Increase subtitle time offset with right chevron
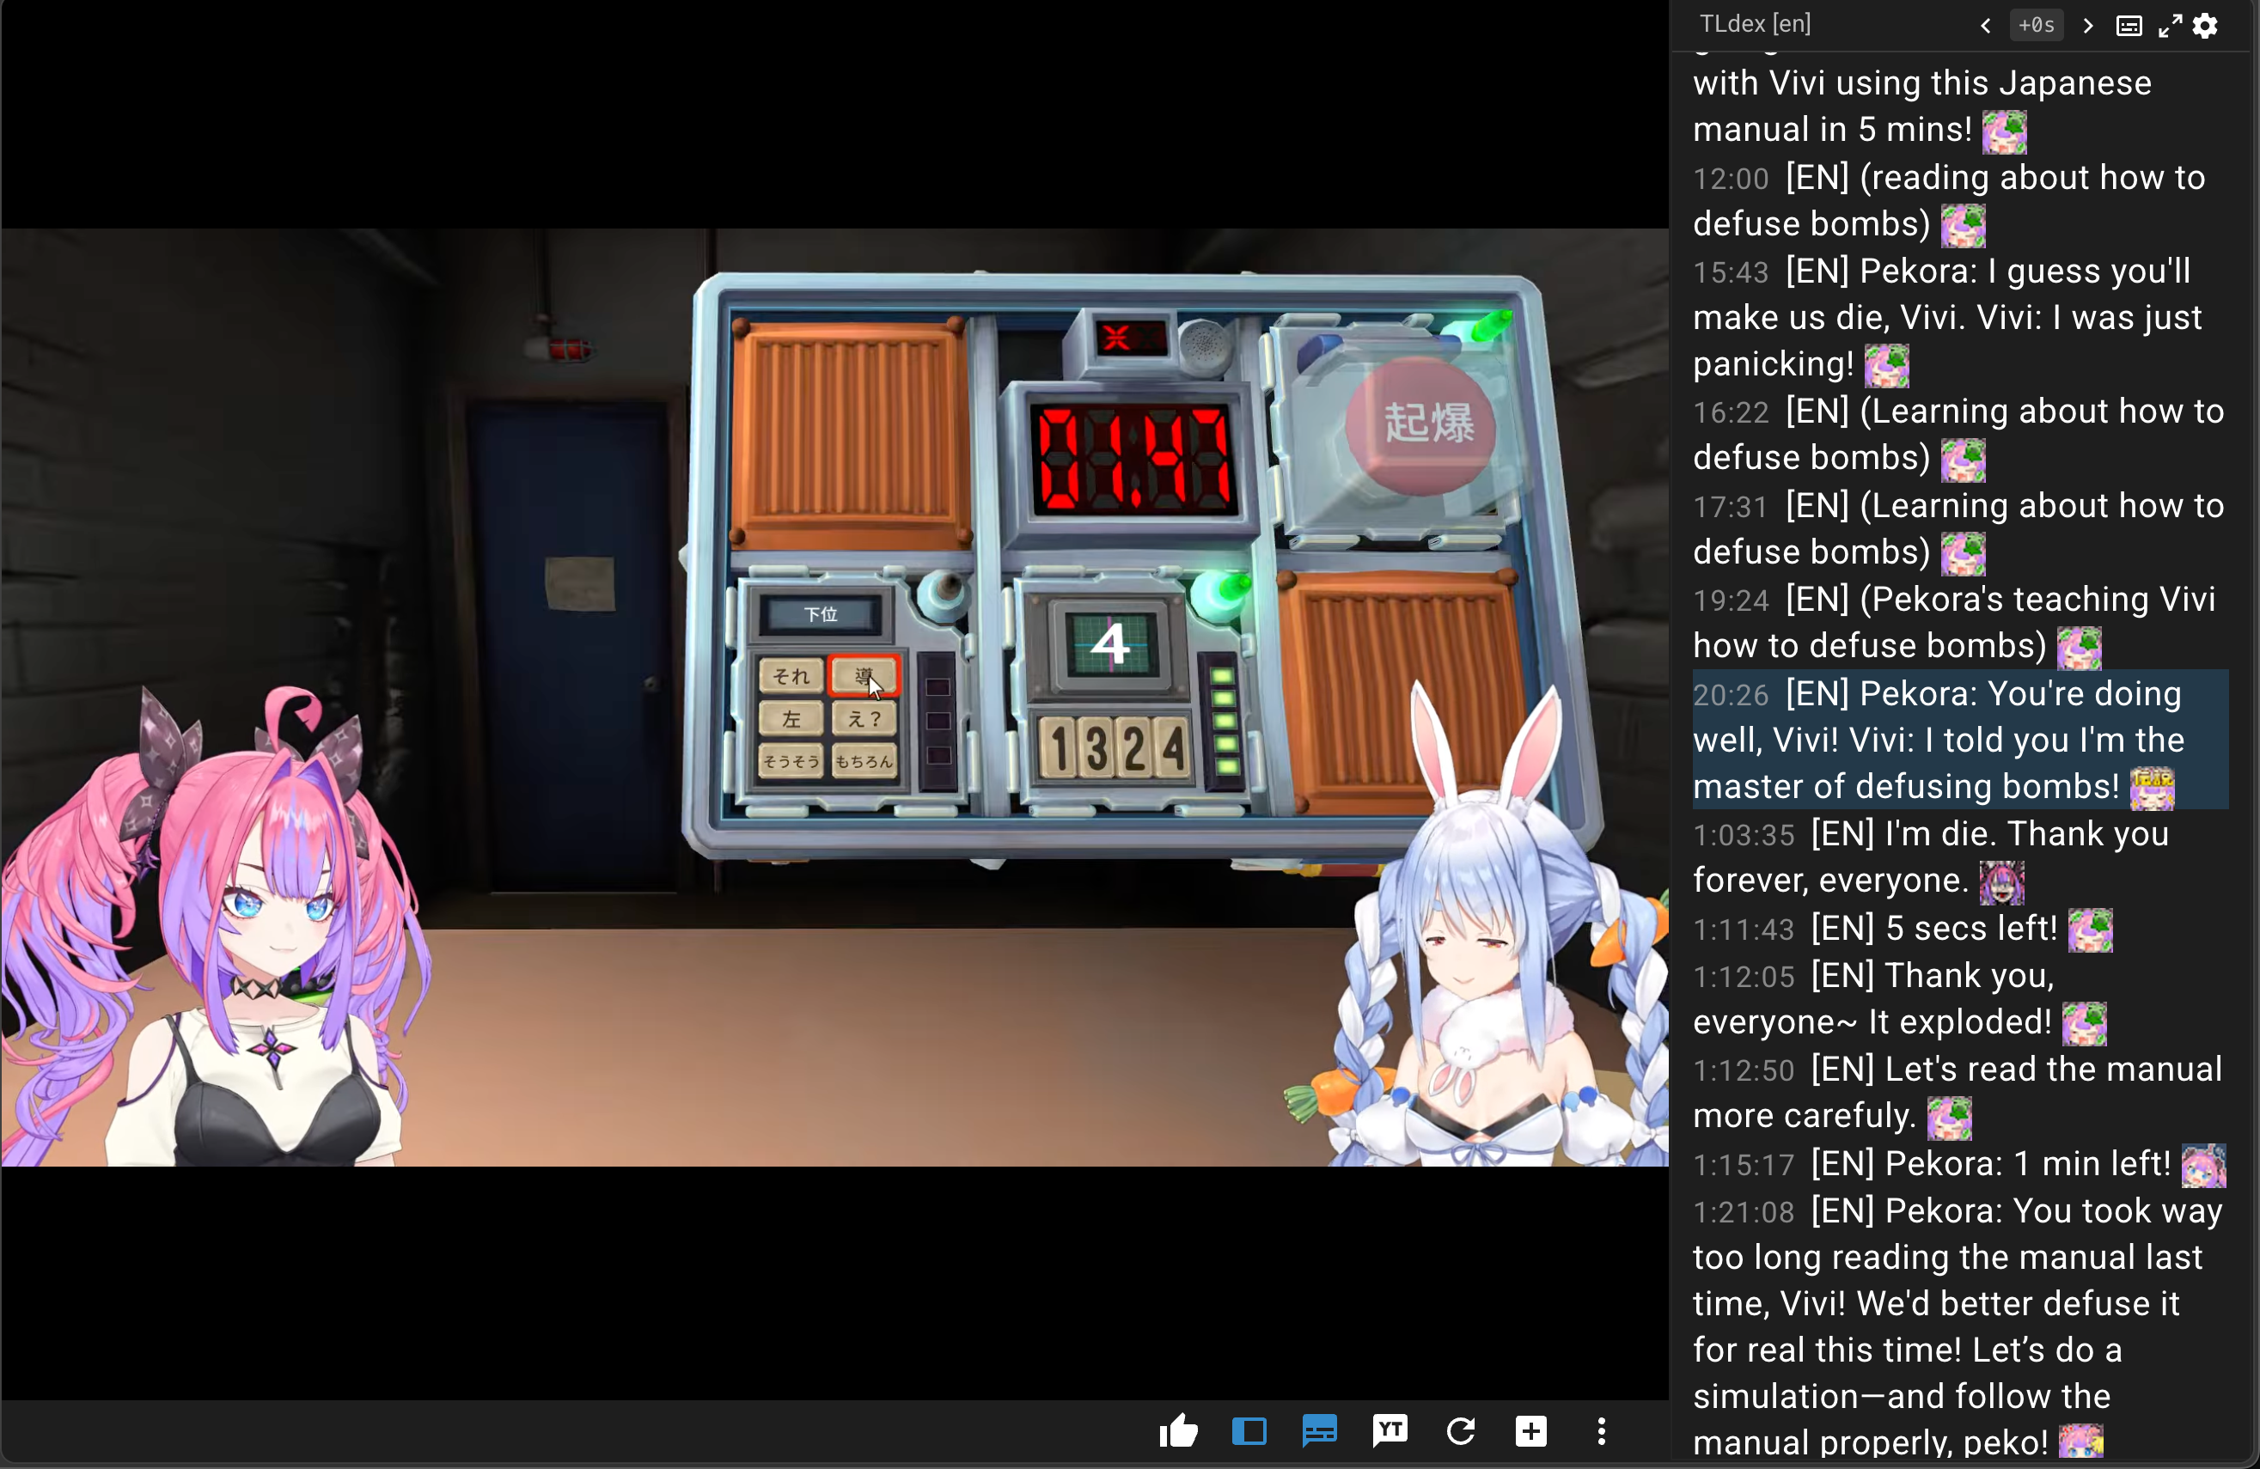This screenshot has height=1469, width=2260. (2087, 26)
